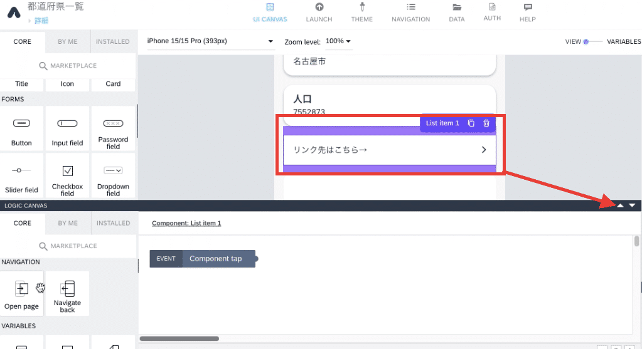This screenshot has width=642, height=349.
Task: Select the リンク先はこちら→ list item
Action: pyautogui.click(x=389, y=150)
